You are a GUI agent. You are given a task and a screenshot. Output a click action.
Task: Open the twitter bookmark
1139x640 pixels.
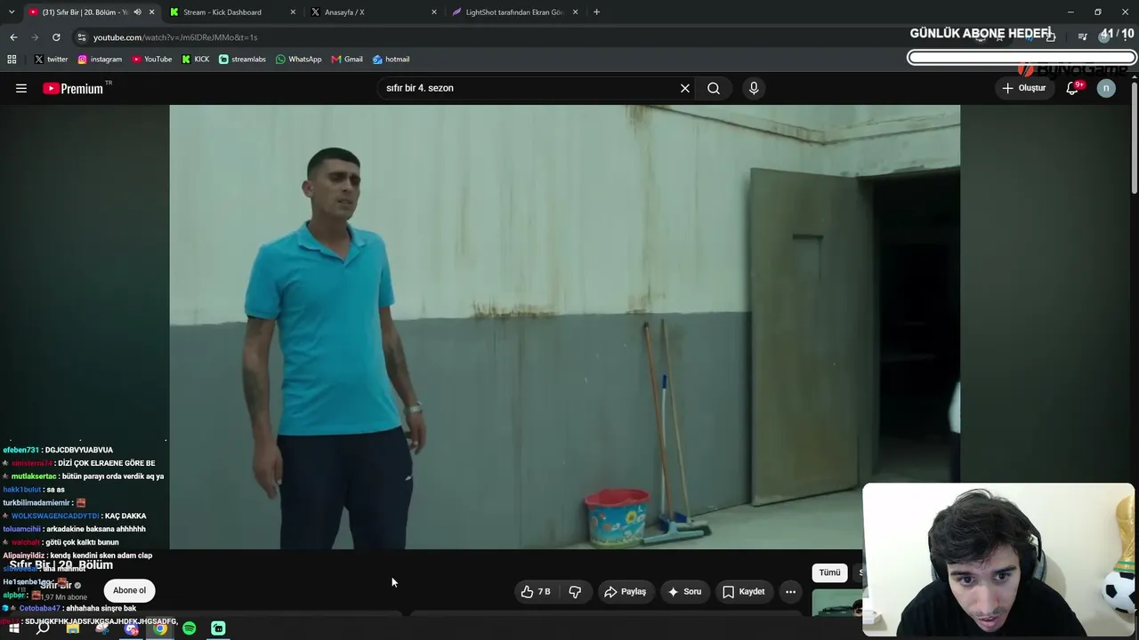pos(51,60)
